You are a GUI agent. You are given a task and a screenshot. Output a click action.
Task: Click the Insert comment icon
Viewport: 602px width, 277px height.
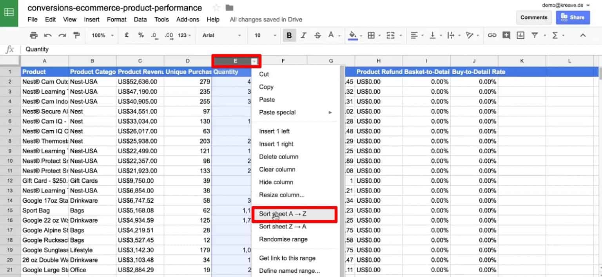coord(506,35)
